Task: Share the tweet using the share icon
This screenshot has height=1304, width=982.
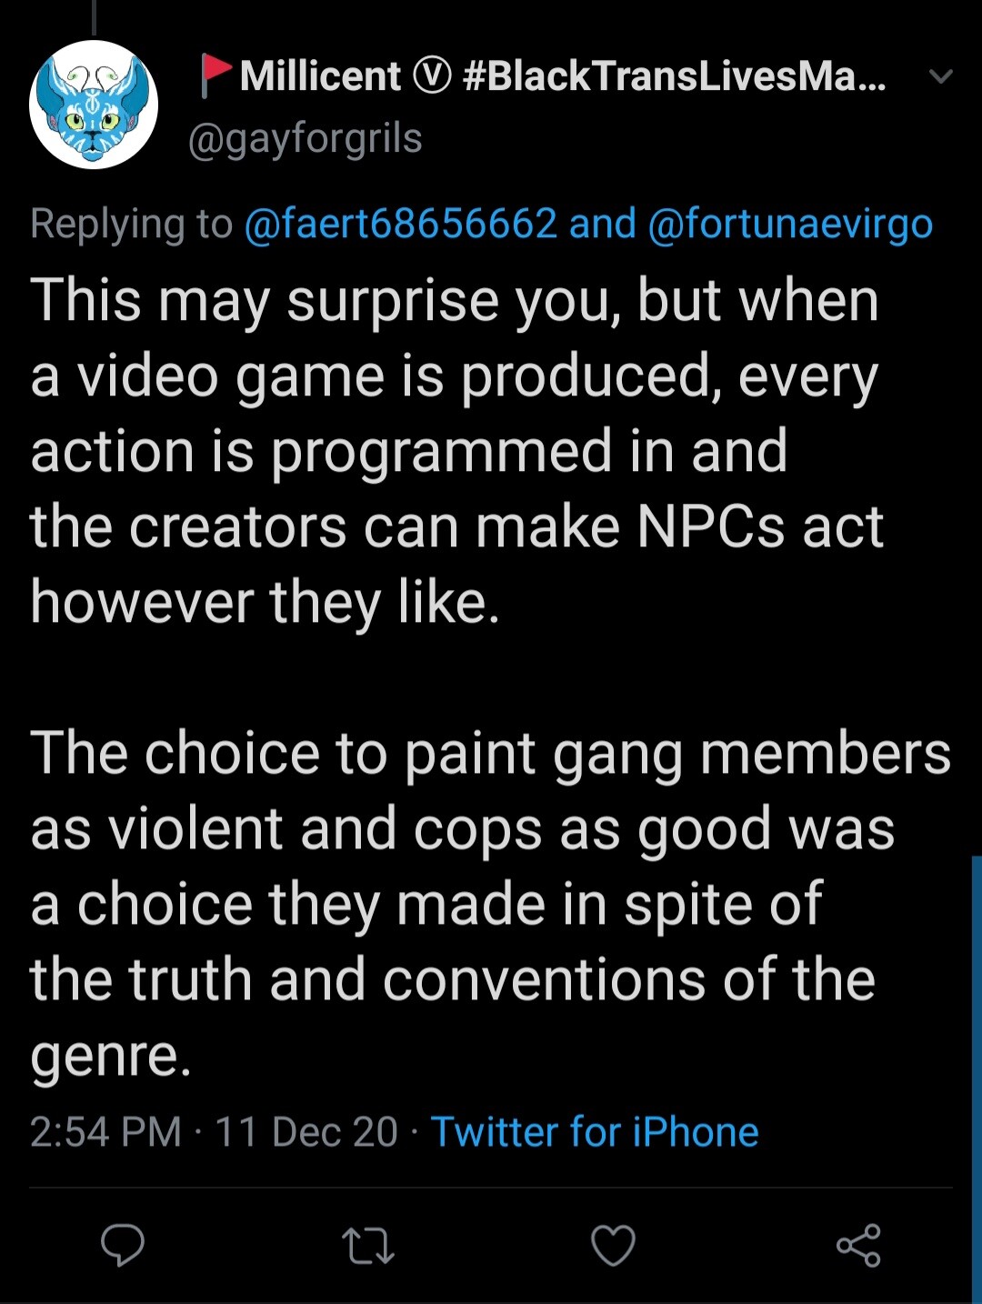Action: [x=858, y=1246]
